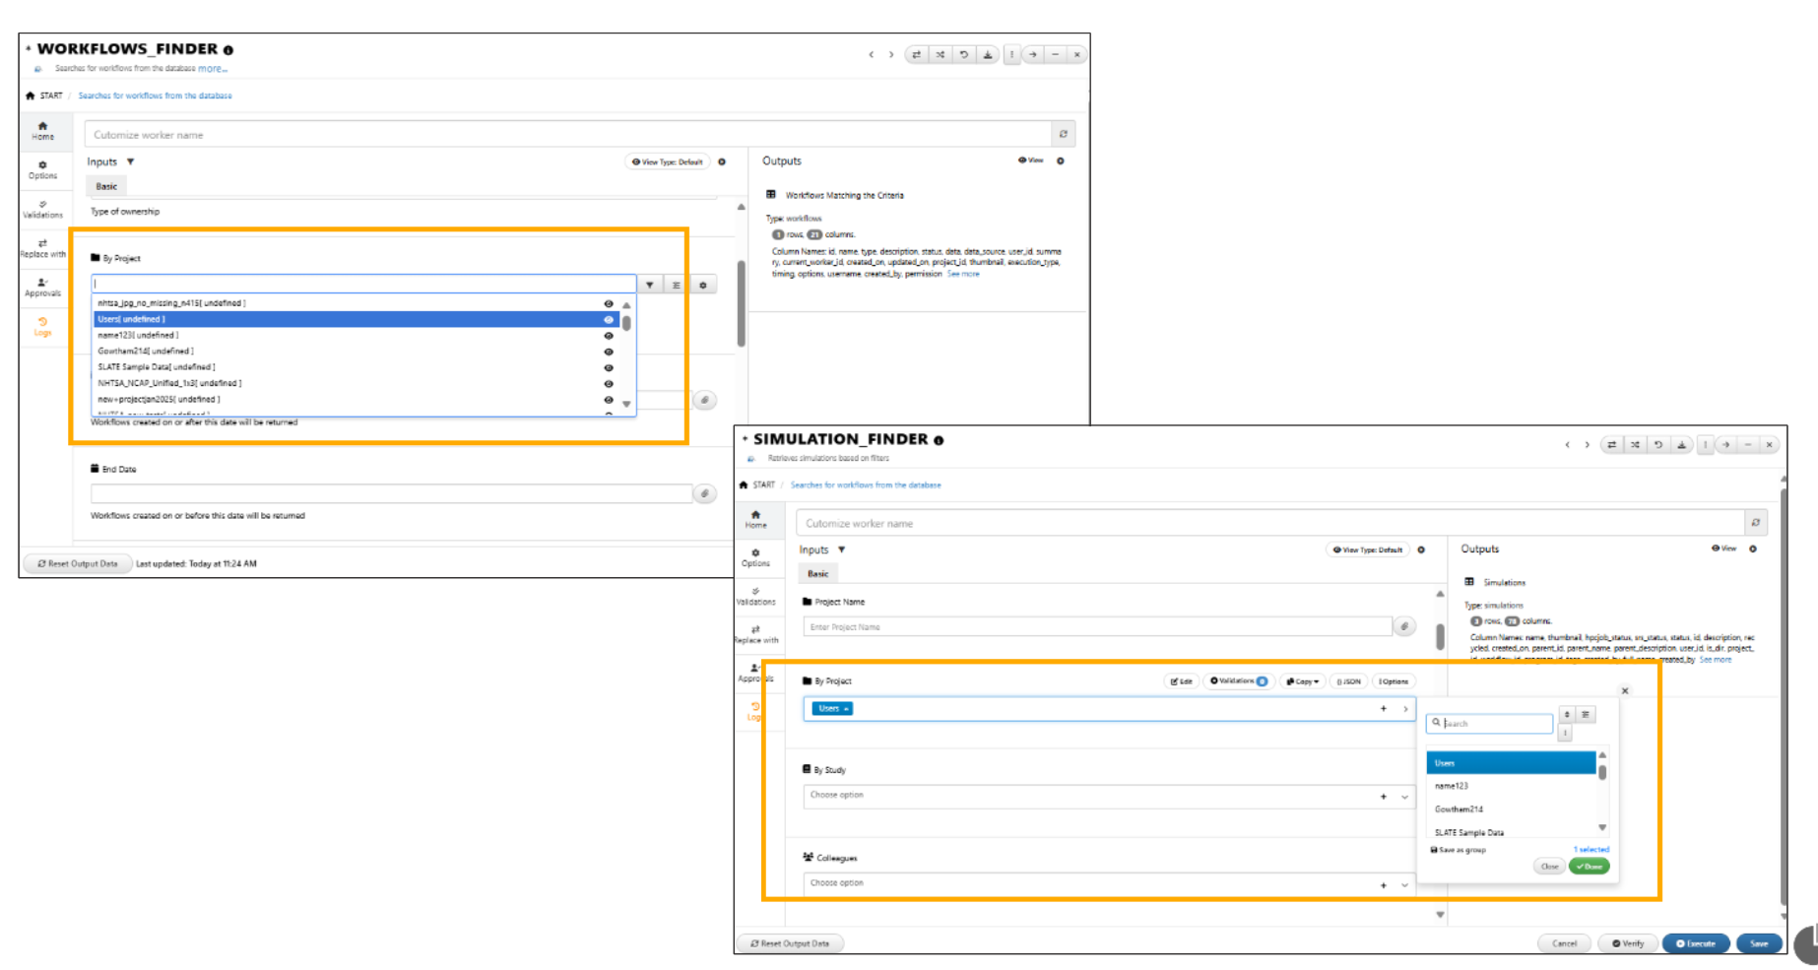Click download icon in Simulation Finder toolbar
The height and width of the screenshot is (970, 1818).
click(x=1682, y=444)
